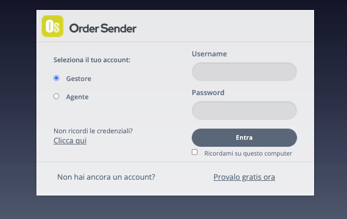Image resolution: width=347 pixels, height=219 pixels.
Task: Open the Provalo gratis ora link
Action: [244, 177]
